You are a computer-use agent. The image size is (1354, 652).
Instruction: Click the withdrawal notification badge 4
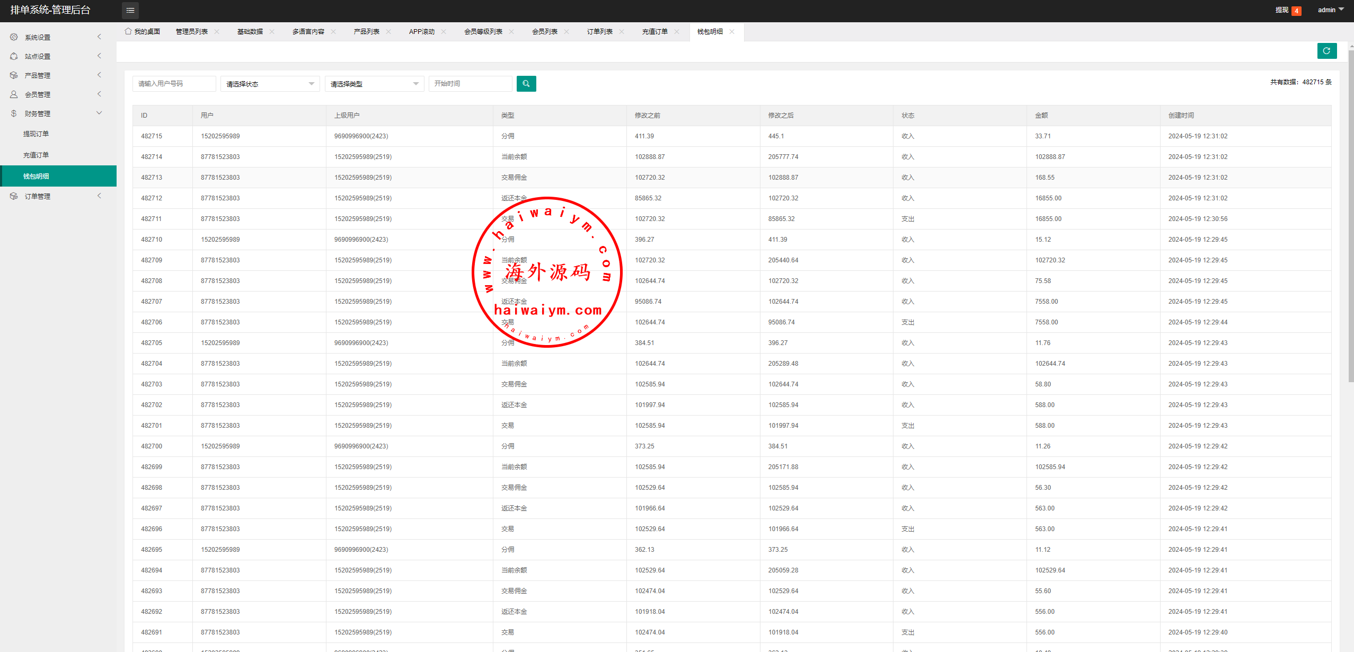[x=1296, y=11]
